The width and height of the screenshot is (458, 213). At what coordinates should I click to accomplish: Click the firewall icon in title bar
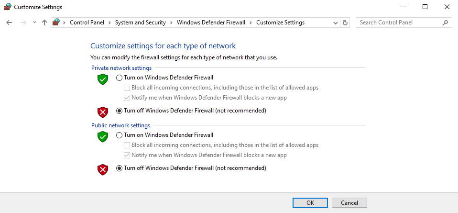pyautogui.click(x=7, y=7)
